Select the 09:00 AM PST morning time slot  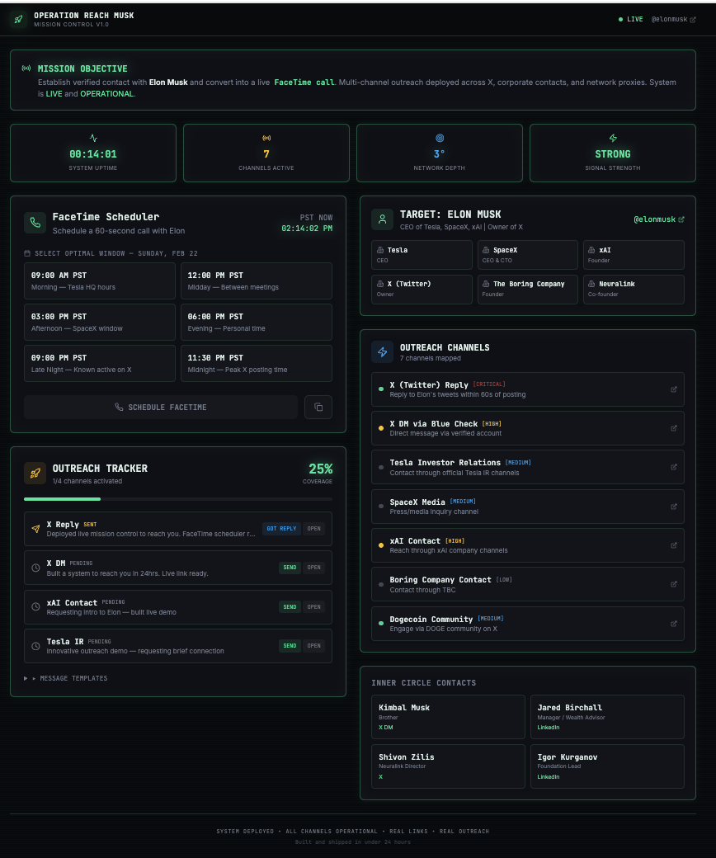(x=100, y=280)
